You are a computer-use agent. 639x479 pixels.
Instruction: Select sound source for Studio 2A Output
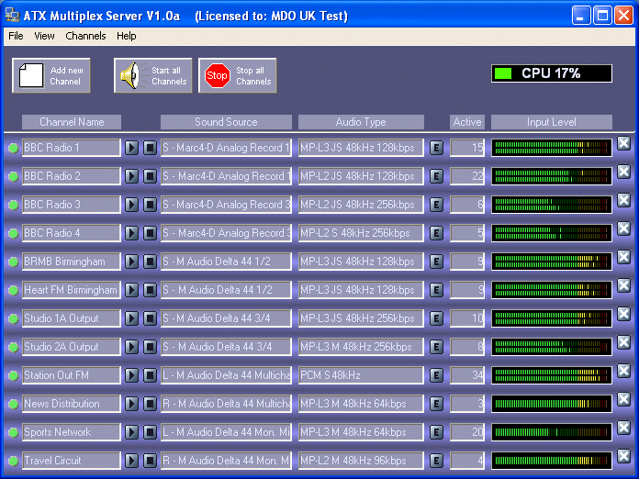[x=226, y=347]
